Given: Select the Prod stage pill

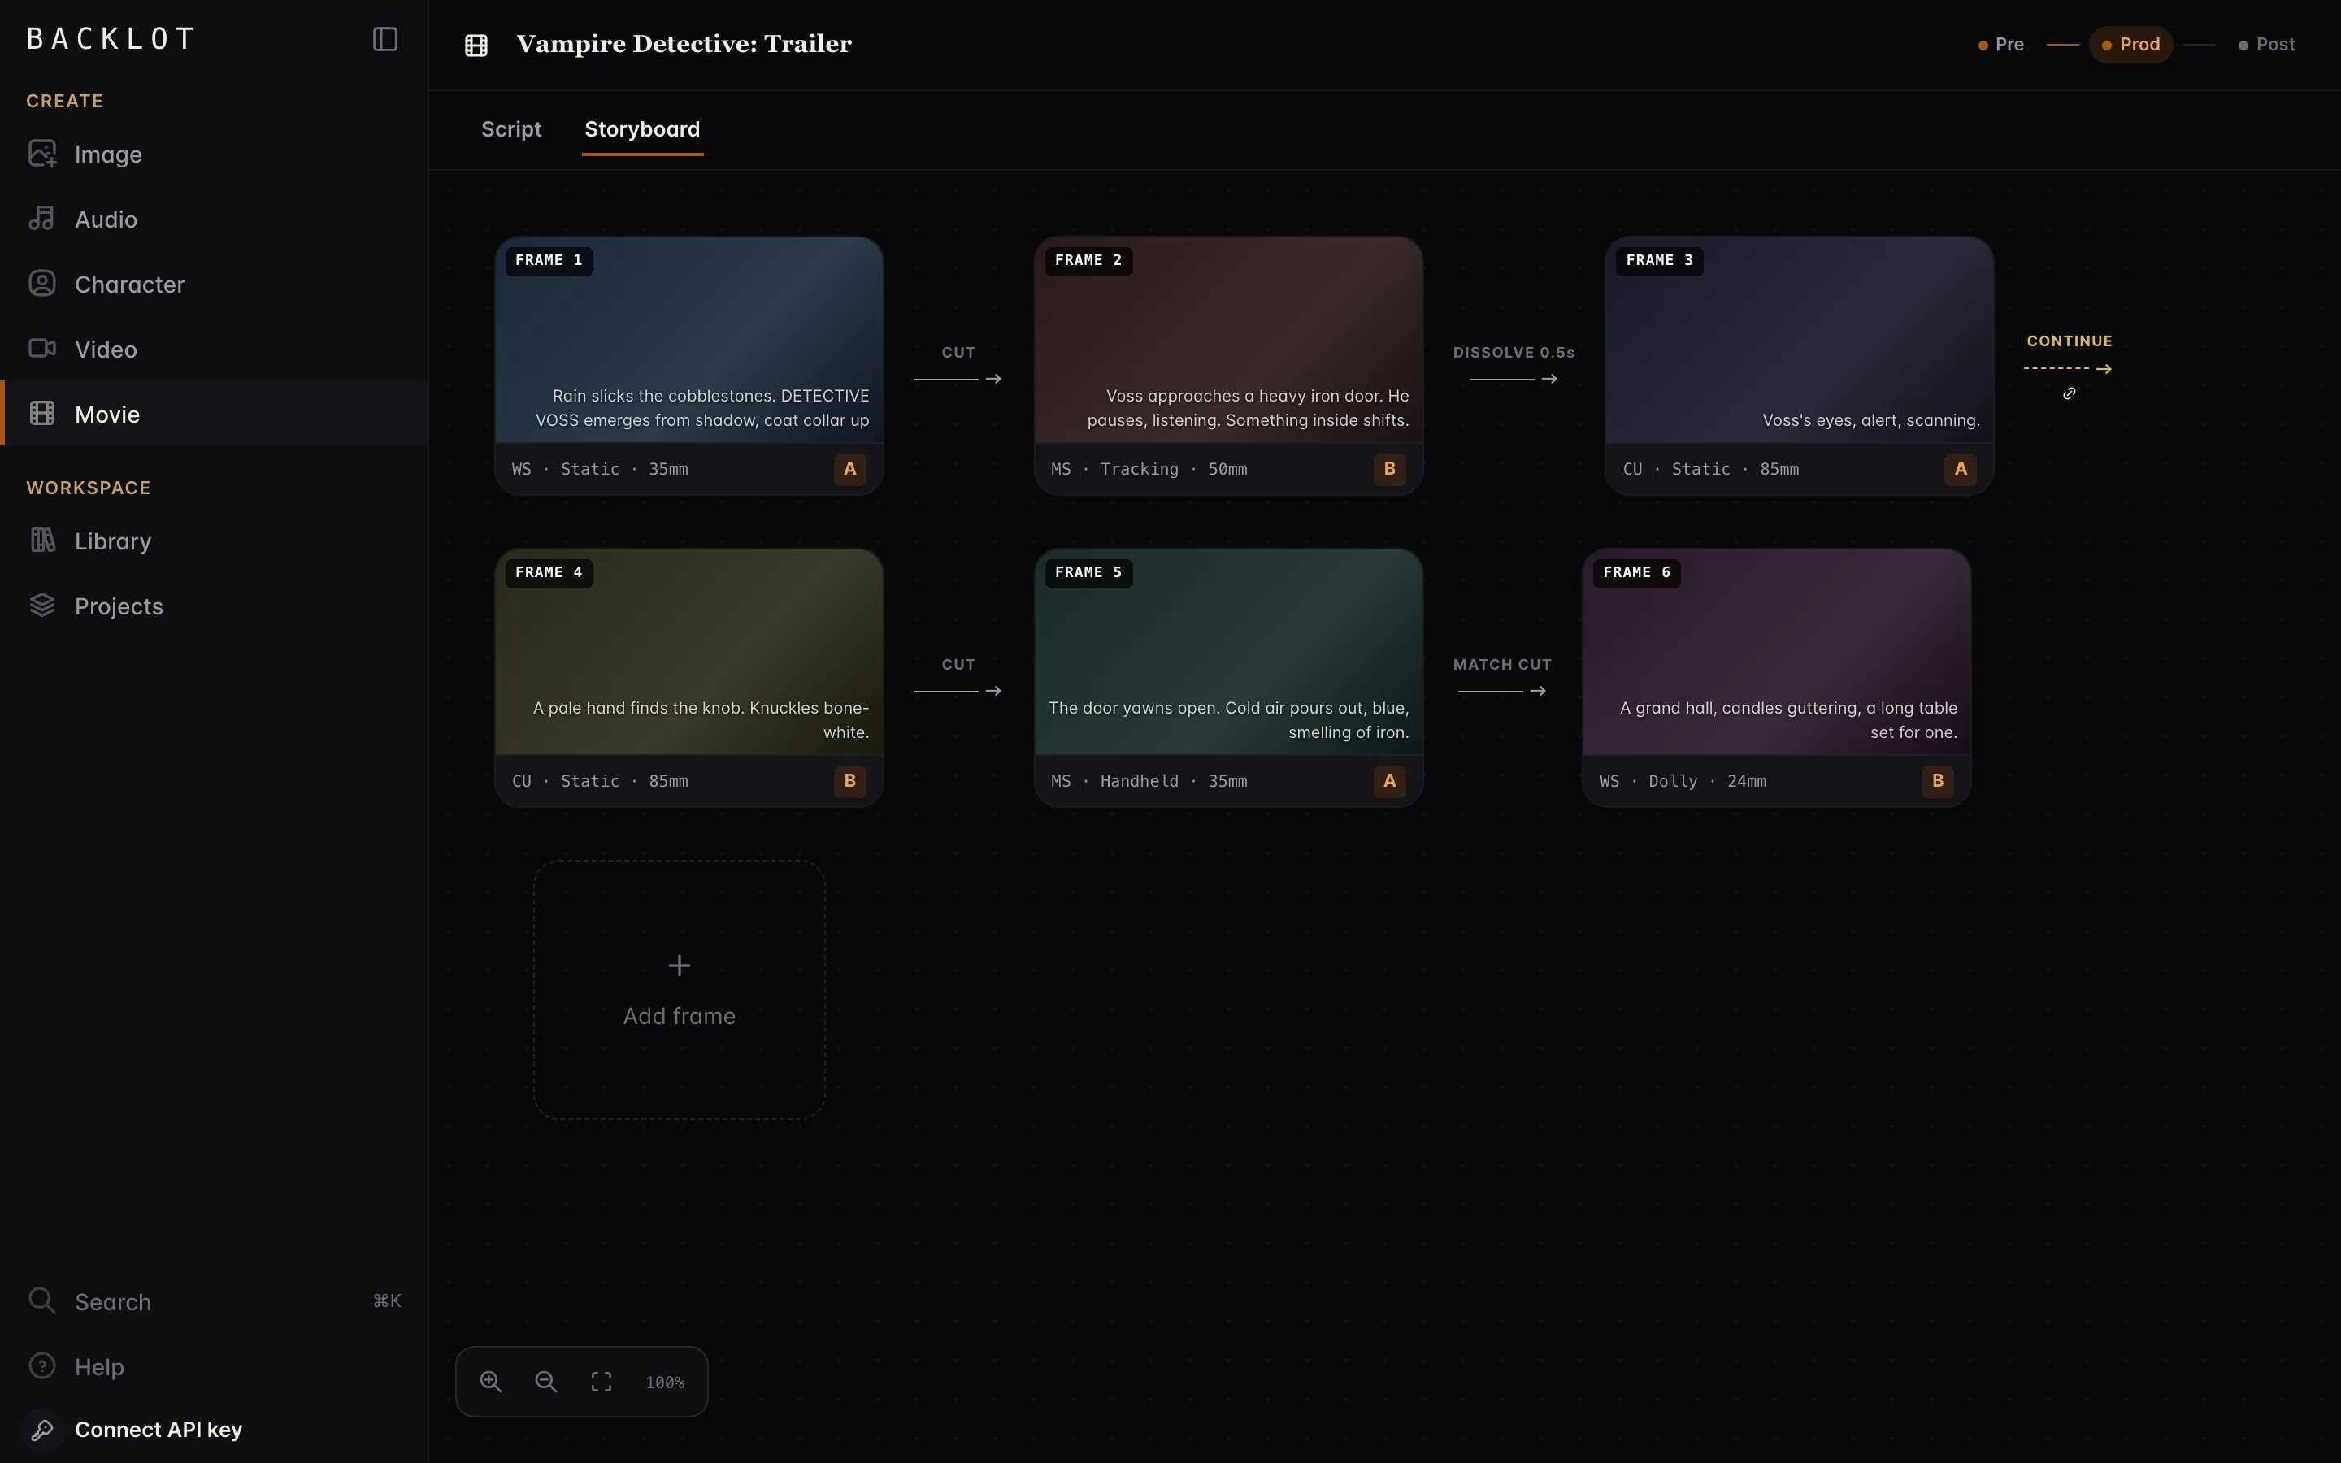Looking at the screenshot, I should click(x=2130, y=45).
